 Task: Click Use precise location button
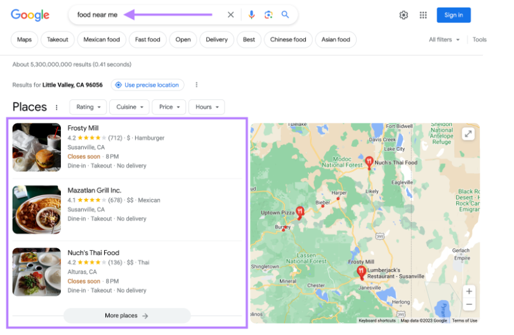(147, 85)
